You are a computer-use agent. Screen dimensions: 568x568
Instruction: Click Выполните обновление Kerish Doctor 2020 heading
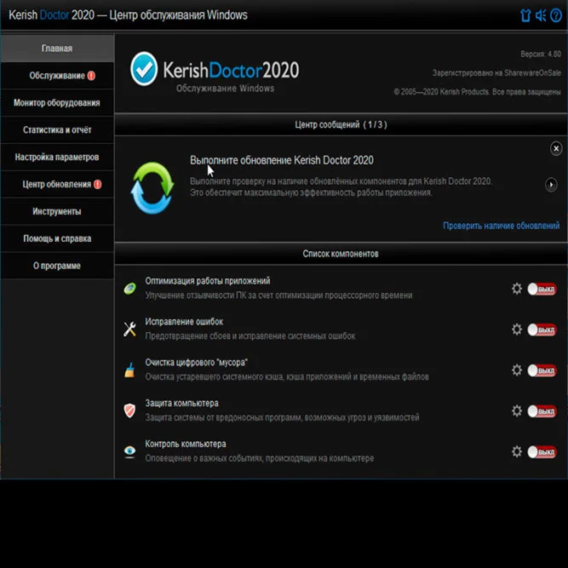(x=282, y=160)
